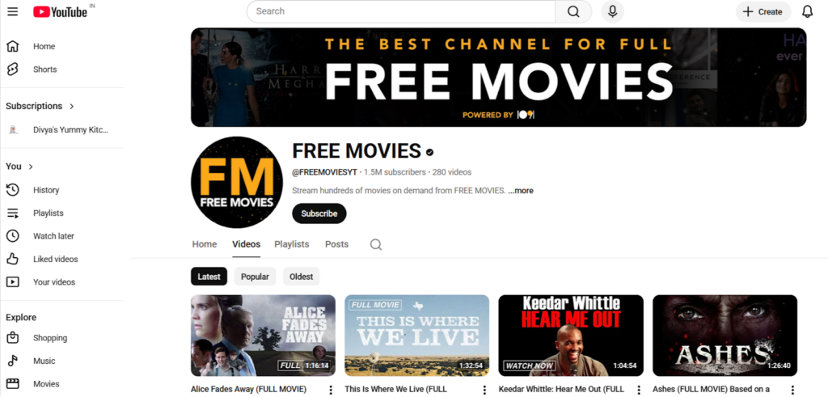The height and width of the screenshot is (397, 828).
Task: Subscribe to the FREE MOVIES channel
Action: [319, 213]
